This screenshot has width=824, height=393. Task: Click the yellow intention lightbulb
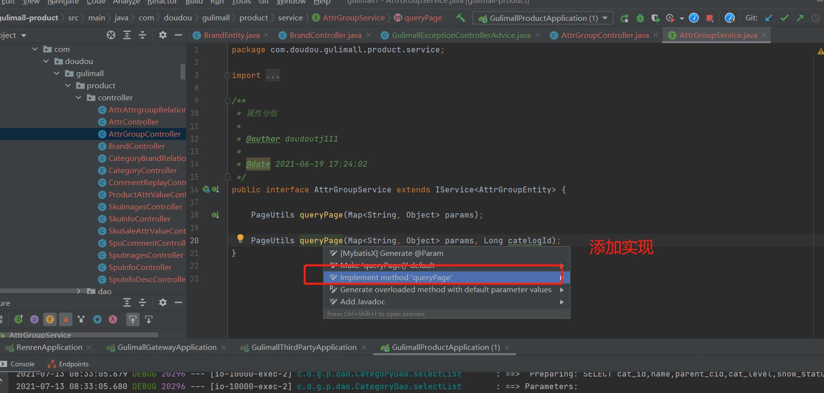click(x=240, y=238)
